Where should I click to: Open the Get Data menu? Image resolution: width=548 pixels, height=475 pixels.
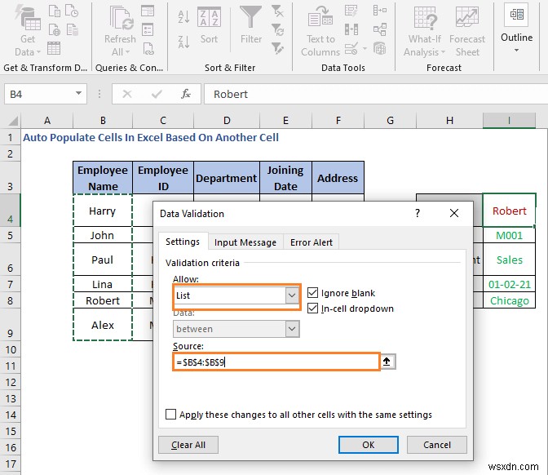click(x=28, y=31)
